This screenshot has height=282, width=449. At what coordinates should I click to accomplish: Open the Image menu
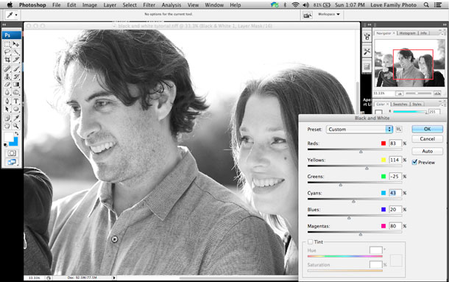point(89,5)
